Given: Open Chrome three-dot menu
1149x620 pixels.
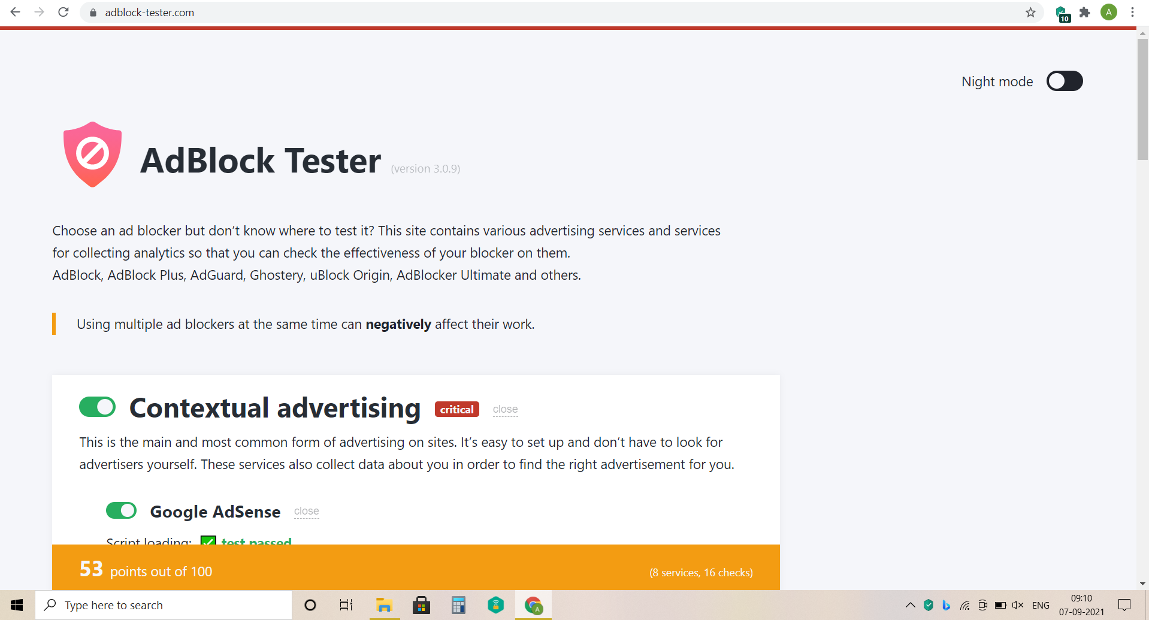Looking at the screenshot, I should point(1132,12).
